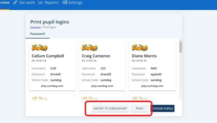Screen dimensions: 217x123
Task: Click the Print pupil logins heading
Action: coord(50,22)
